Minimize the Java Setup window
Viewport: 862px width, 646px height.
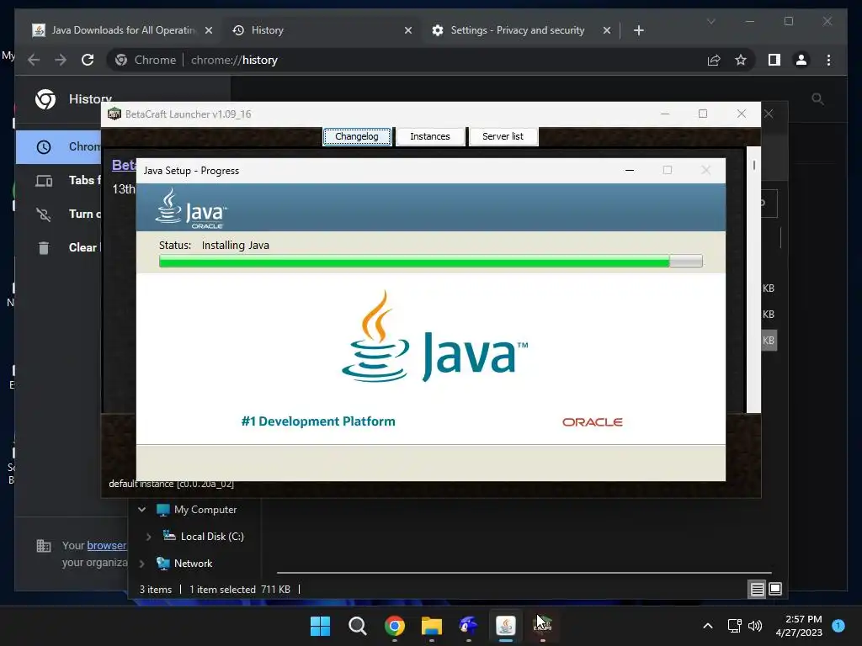click(630, 170)
